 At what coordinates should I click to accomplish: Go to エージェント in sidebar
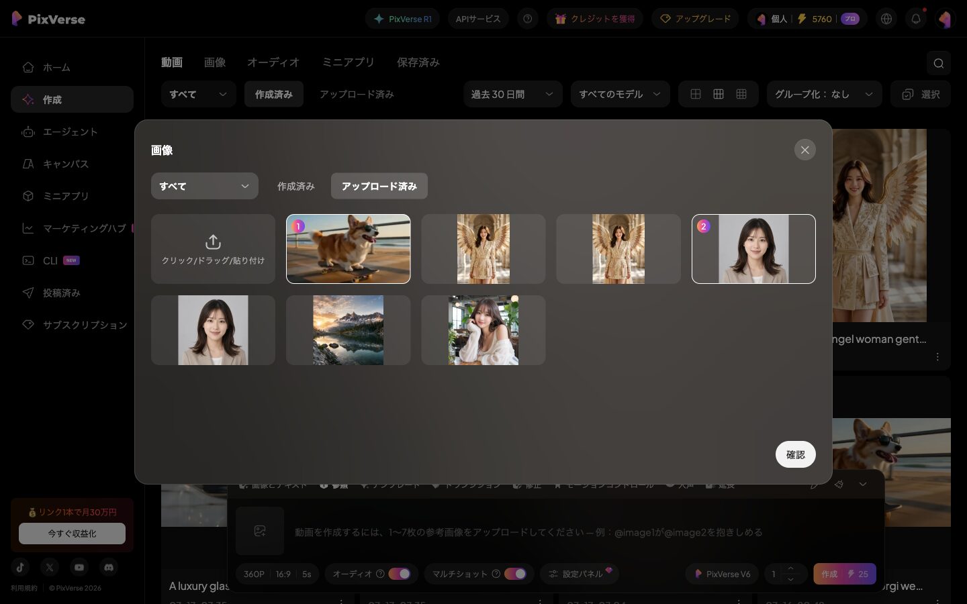click(x=72, y=132)
